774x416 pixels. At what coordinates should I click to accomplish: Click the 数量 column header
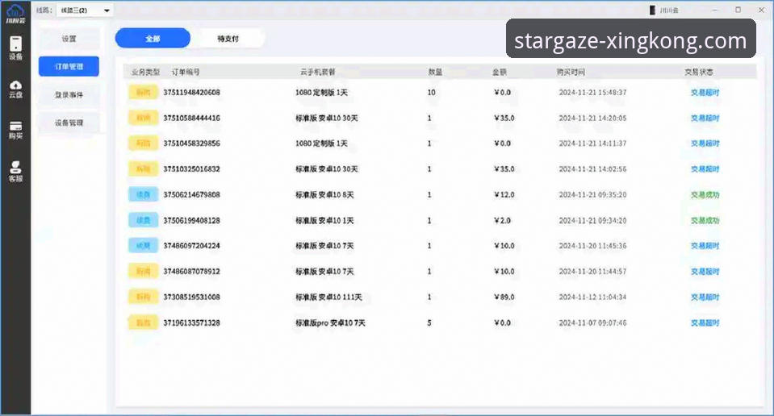tap(435, 72)
